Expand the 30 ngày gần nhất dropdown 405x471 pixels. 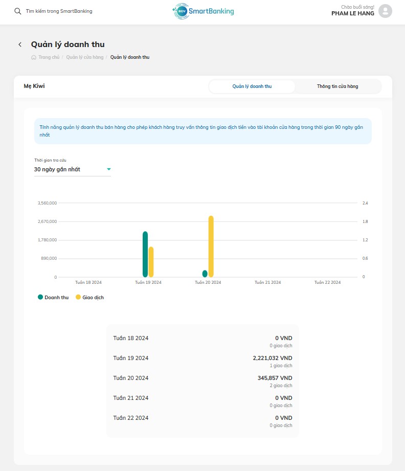(73, 169)
